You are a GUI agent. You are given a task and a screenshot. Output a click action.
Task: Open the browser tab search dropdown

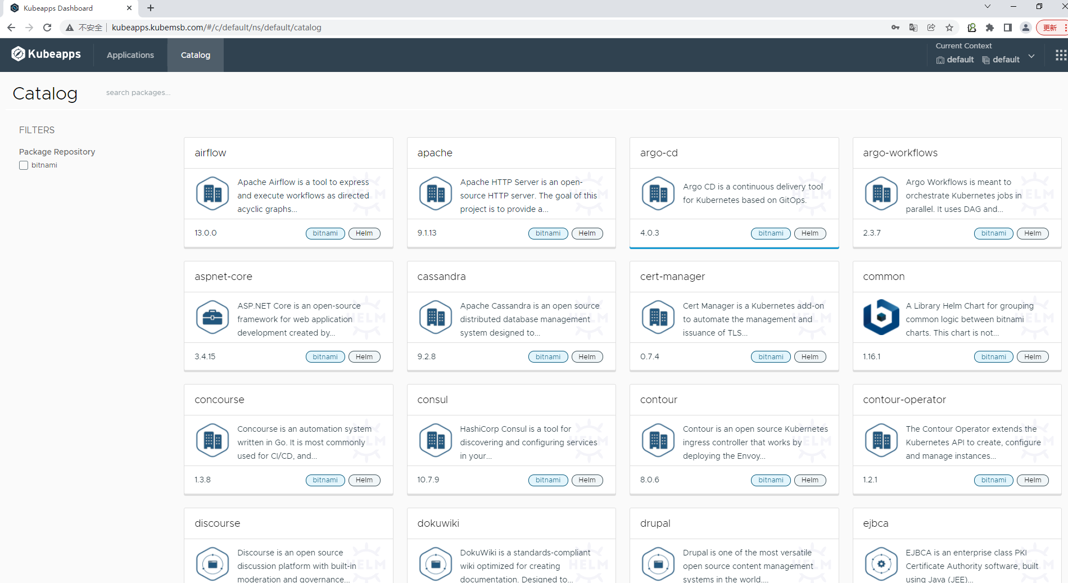coord(987,7)
